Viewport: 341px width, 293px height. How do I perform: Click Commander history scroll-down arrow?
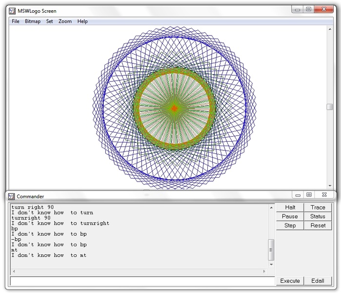[x=271, y=264]
